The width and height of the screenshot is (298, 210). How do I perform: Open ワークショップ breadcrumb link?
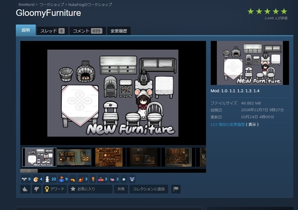tap(52, 5)
